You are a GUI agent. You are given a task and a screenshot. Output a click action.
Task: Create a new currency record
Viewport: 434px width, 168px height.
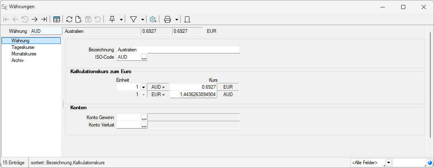(78, 19)
